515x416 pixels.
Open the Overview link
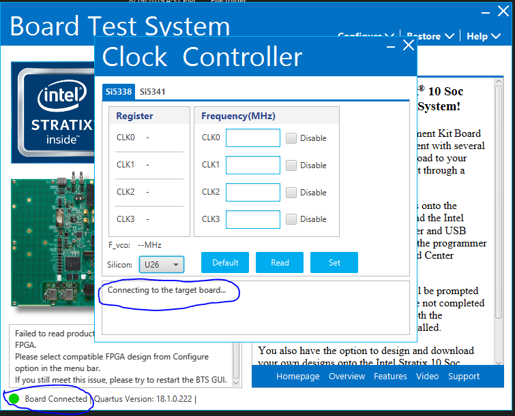(x=347, y=376)
